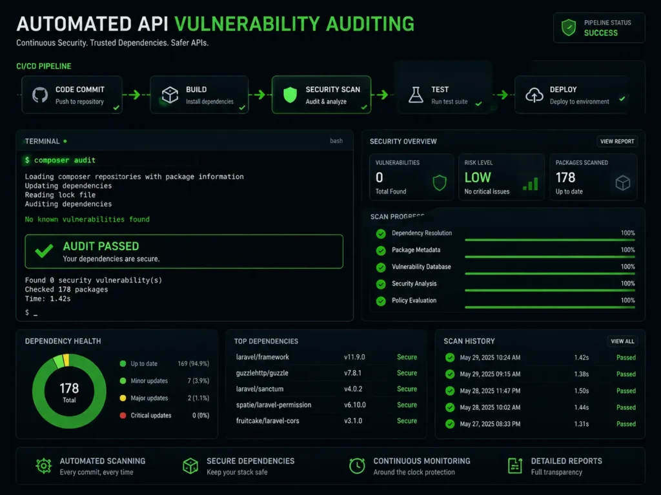Click Secure status for guzzlehttp/guzzle
661x495 pixels.
click(407, 373)
